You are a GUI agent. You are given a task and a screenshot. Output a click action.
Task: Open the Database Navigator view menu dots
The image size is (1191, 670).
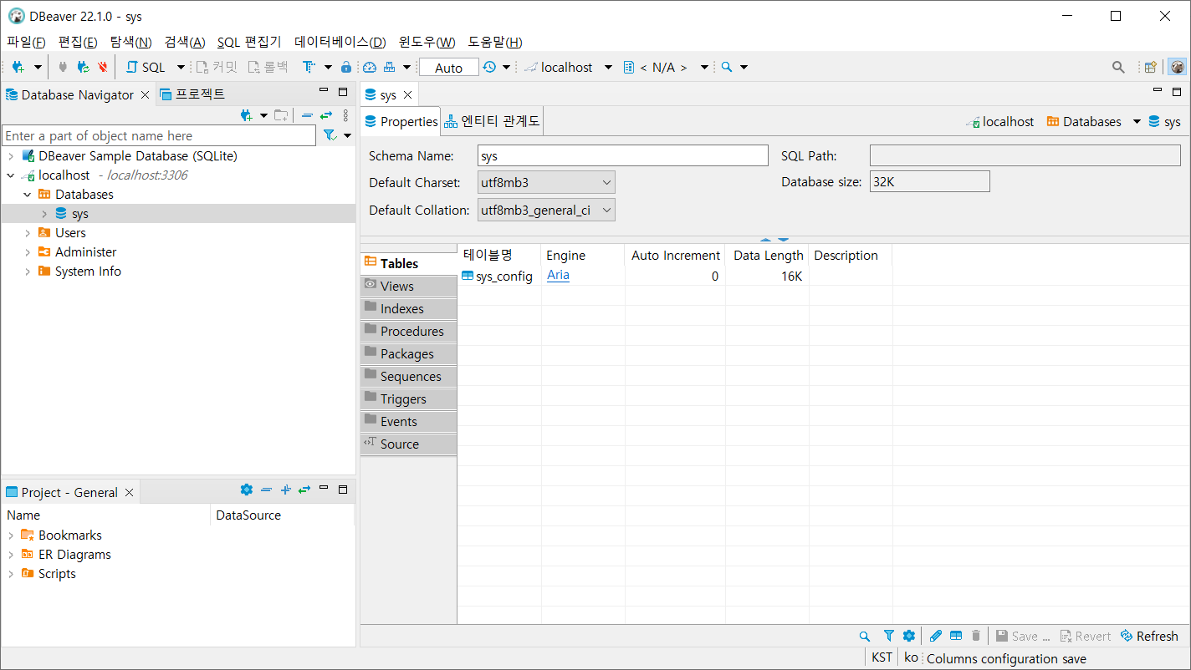[345, 115]
